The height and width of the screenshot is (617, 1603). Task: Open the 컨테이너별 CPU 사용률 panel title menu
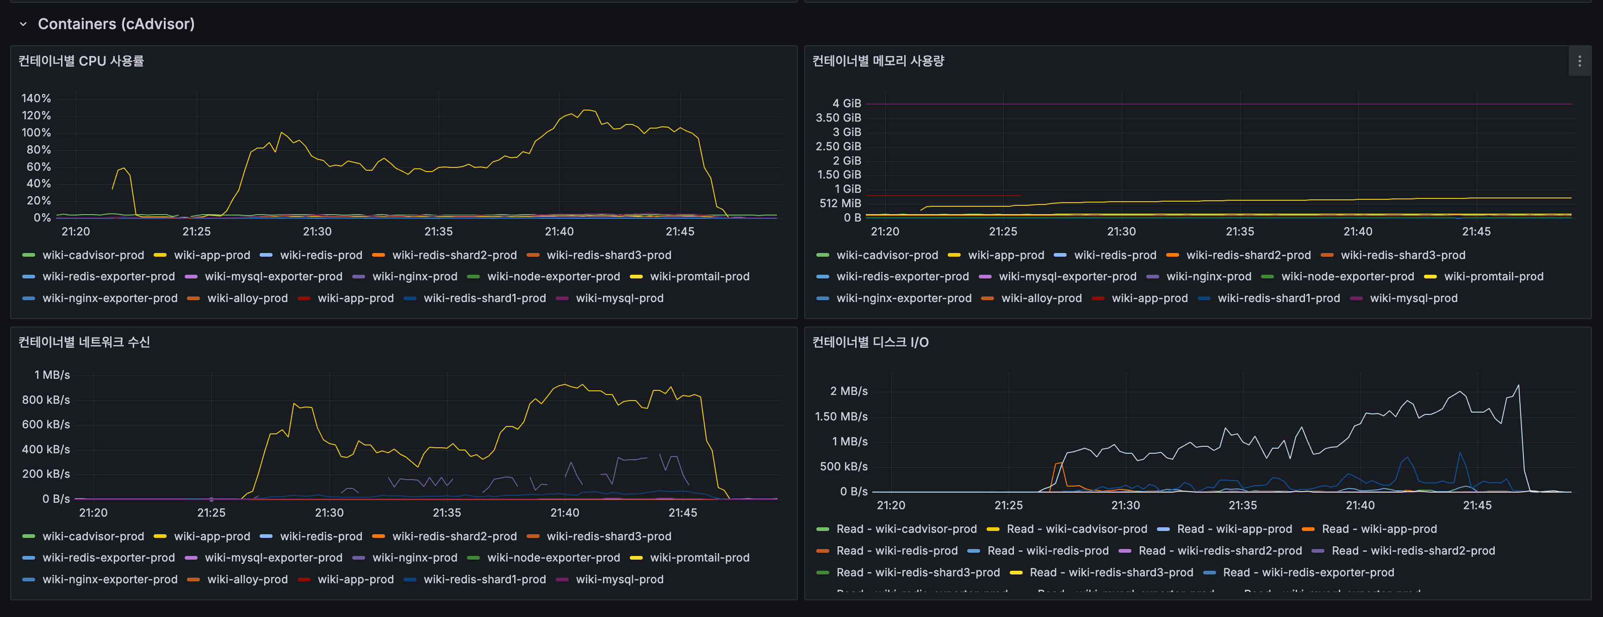pyautogui.click(x=81, y=61)
